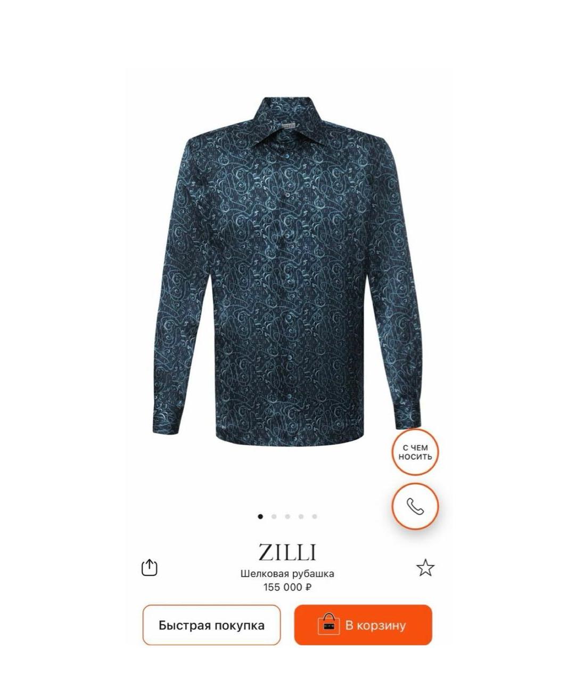Add shirt to favorites with star icon
The width and height of the screenshot is (575, 682).
pyautogui.click(x=425, y=568)
